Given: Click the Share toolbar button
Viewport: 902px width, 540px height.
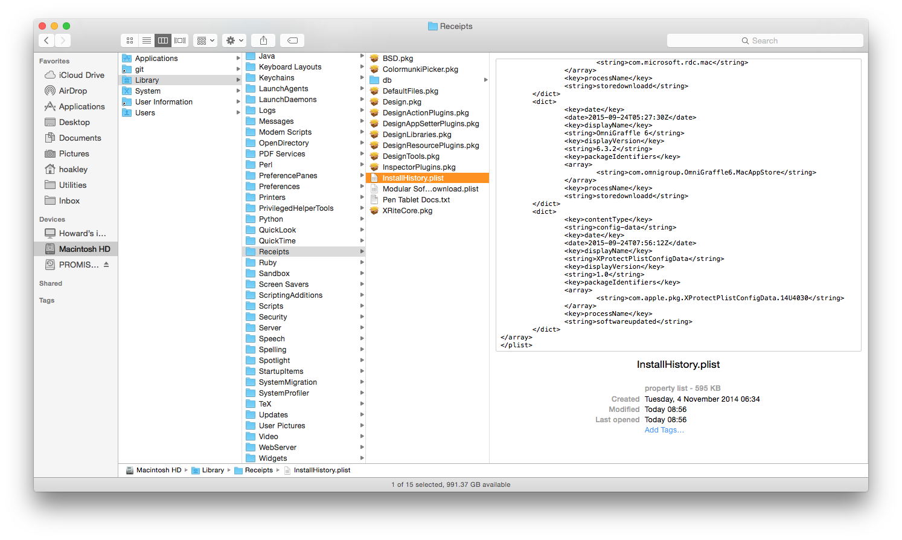Looking at the screenshot, I should (263, 40).
